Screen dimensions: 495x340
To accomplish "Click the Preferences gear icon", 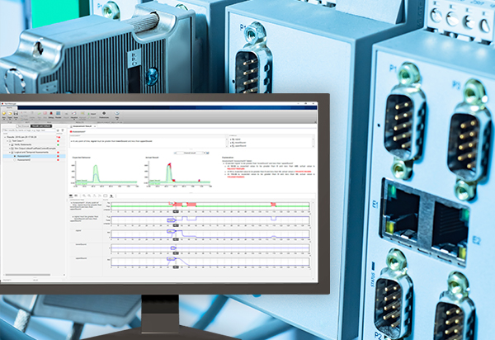I will point(105,112).
